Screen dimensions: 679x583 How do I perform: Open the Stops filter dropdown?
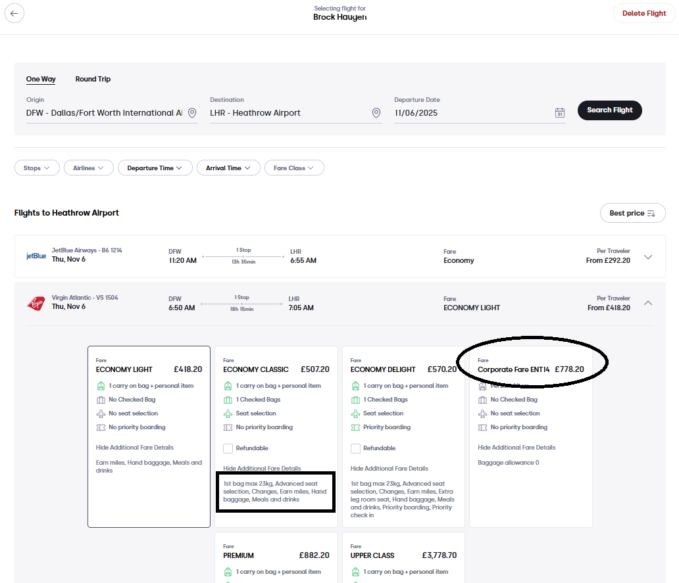click(x=37, y=168)
